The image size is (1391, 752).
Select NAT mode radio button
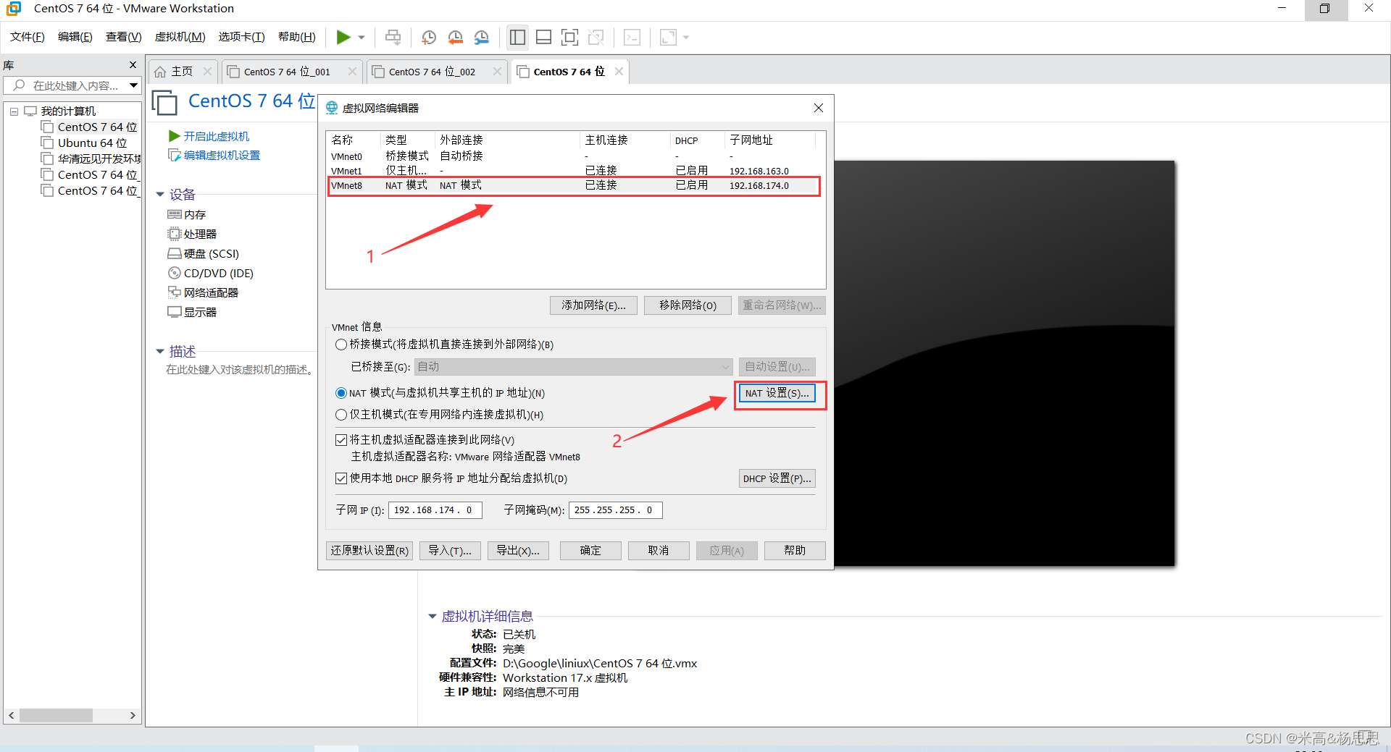[x=341, y=393]
